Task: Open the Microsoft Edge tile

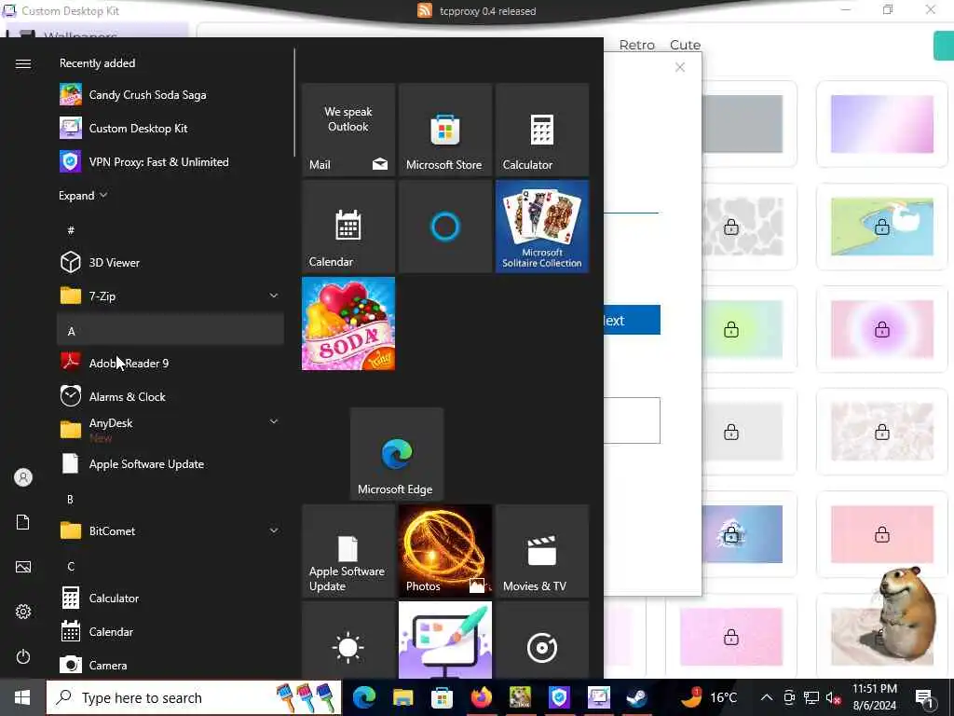Action: [x=397, y=454]
